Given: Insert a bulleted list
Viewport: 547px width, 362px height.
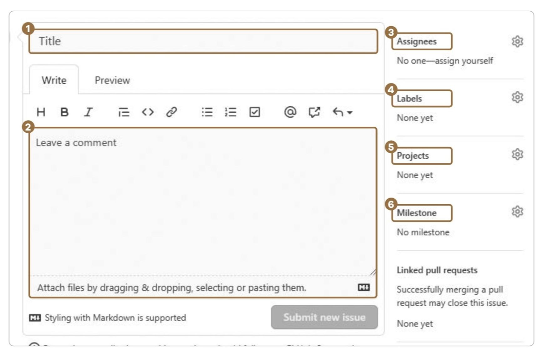Looking at the screenshot, I should (x=207, y=112).
